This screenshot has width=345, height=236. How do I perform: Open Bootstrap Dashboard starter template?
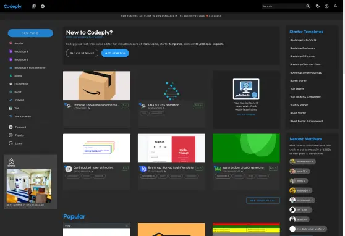click(x=303, y=48)
